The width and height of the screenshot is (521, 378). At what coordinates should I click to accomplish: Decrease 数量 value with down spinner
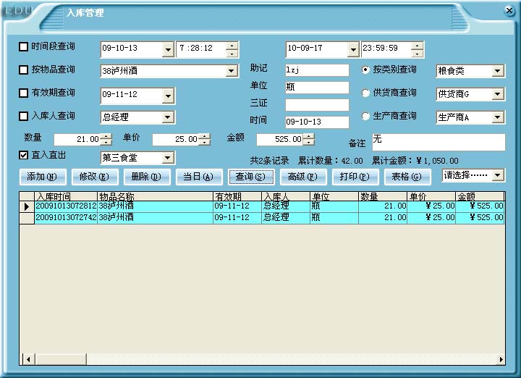(x=106, y=142)
